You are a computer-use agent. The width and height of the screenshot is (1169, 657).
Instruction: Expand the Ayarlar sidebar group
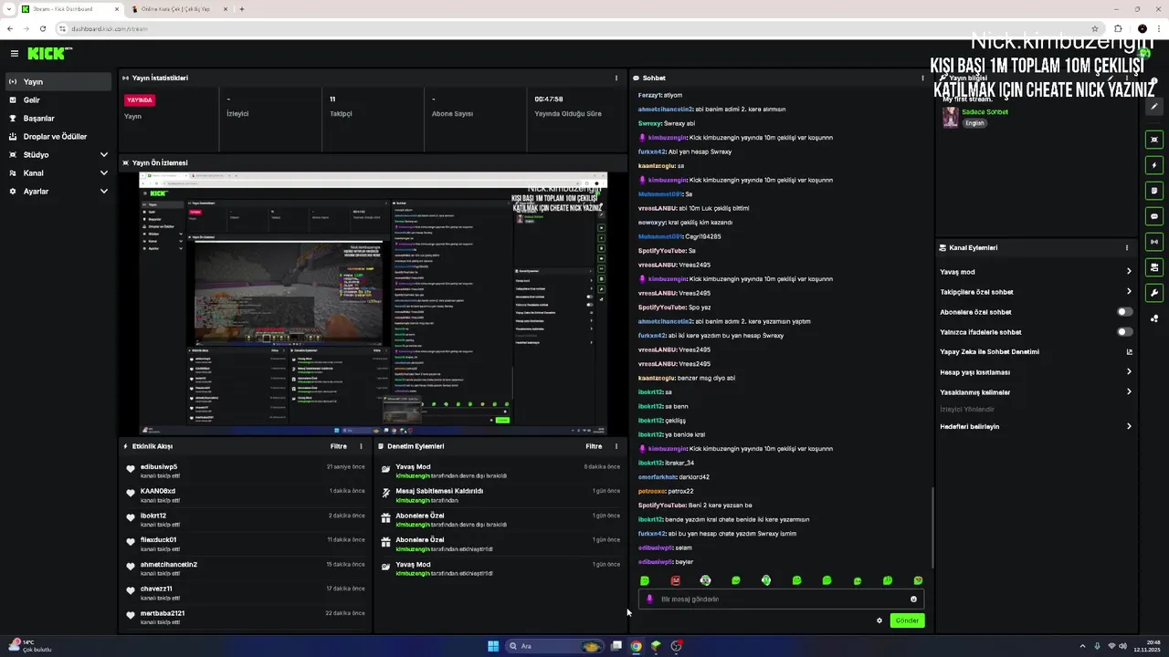coord(58,192)
